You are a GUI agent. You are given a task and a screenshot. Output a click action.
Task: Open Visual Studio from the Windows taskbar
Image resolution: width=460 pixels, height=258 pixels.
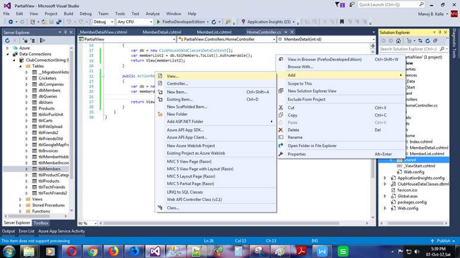tap(155, 251)
